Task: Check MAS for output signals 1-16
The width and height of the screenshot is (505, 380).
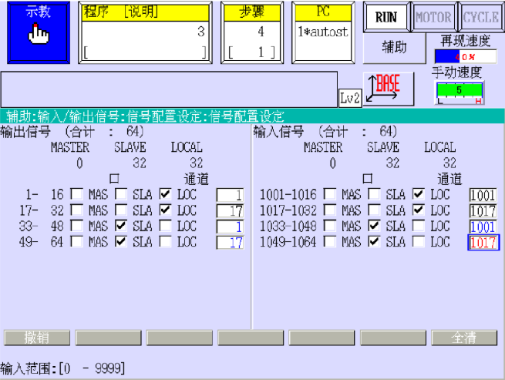Action: (76, 194)
